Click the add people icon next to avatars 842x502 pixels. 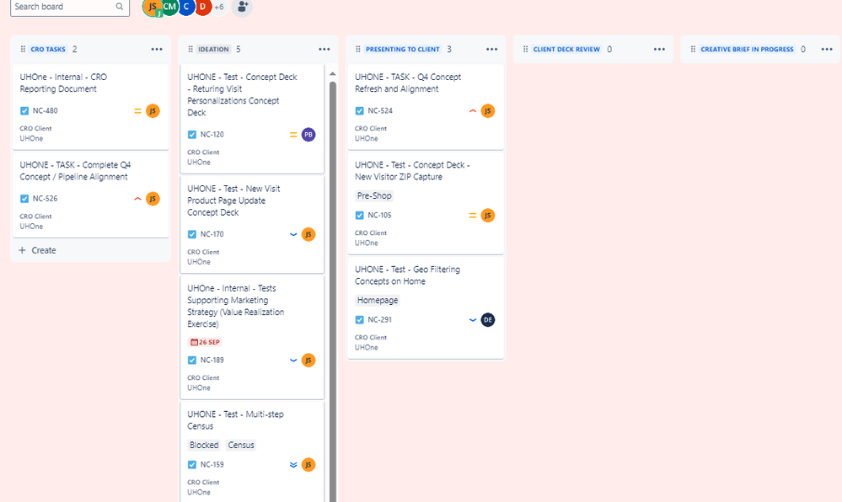(242, 8)
